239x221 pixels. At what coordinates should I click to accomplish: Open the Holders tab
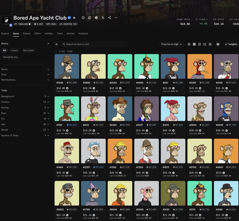[49, 33]
